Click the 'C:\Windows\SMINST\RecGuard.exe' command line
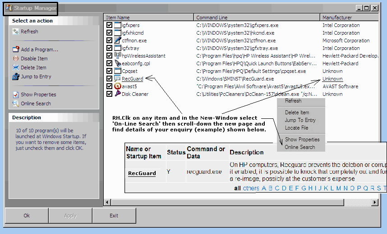Image resolution: width=387 pixels, height=234 pixels. pos(235,79)
